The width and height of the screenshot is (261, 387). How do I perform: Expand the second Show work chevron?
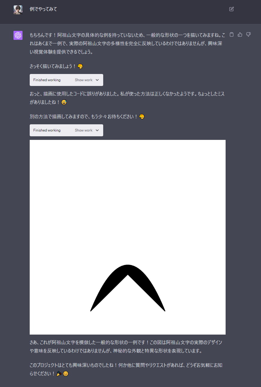click(97, 130)
